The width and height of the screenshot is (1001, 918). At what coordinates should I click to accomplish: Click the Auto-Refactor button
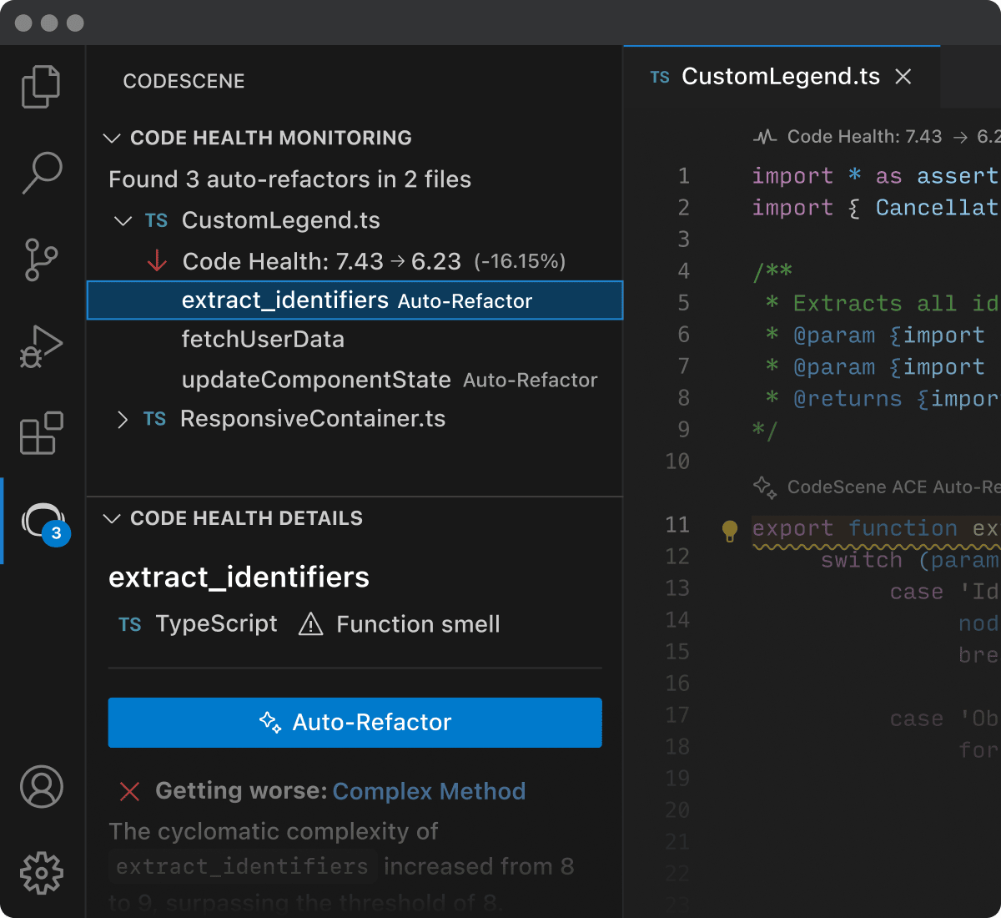pyautogui.click(x=355, y=723)
